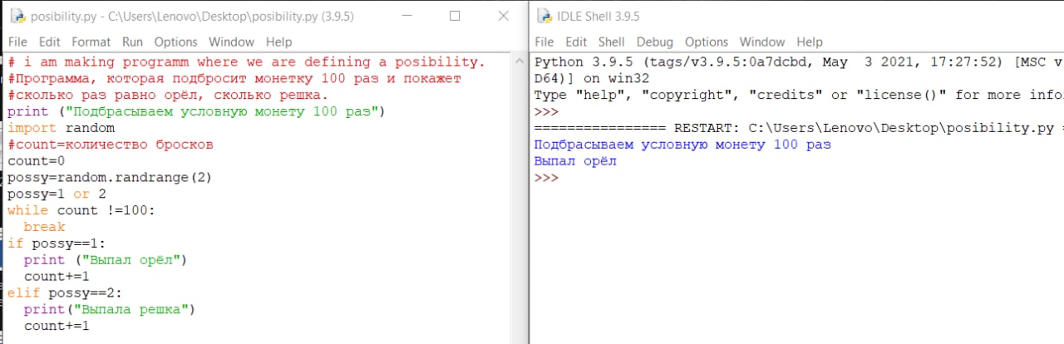The height and width of the screenshot is (344, 1064).
Task: Open the editor's Options menu
Action: coord(176,42)
